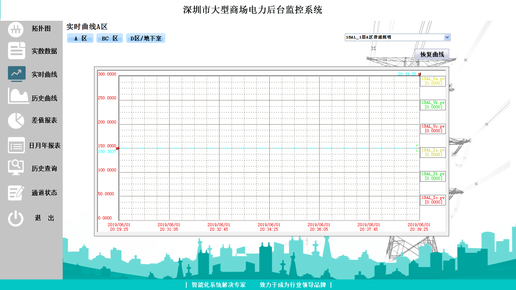
Task: Toggle the 1BAL_Ua.pv curve legend
Action: pos(433,81)
